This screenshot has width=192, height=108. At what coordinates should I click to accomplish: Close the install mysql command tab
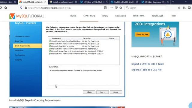click(x=76, y=2)
